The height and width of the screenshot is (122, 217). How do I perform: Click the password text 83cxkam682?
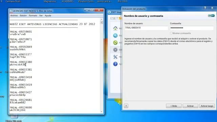coord(18,102)
